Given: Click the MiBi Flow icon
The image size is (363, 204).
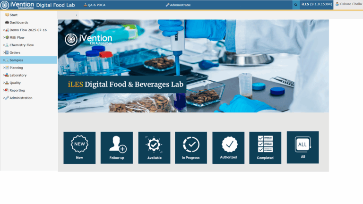Looking at the screenshot, I should point(7,37).
